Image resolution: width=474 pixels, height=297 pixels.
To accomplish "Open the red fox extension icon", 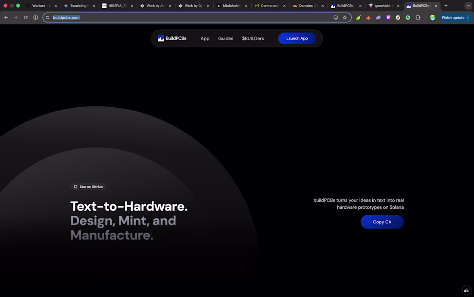I will point(368,18).
